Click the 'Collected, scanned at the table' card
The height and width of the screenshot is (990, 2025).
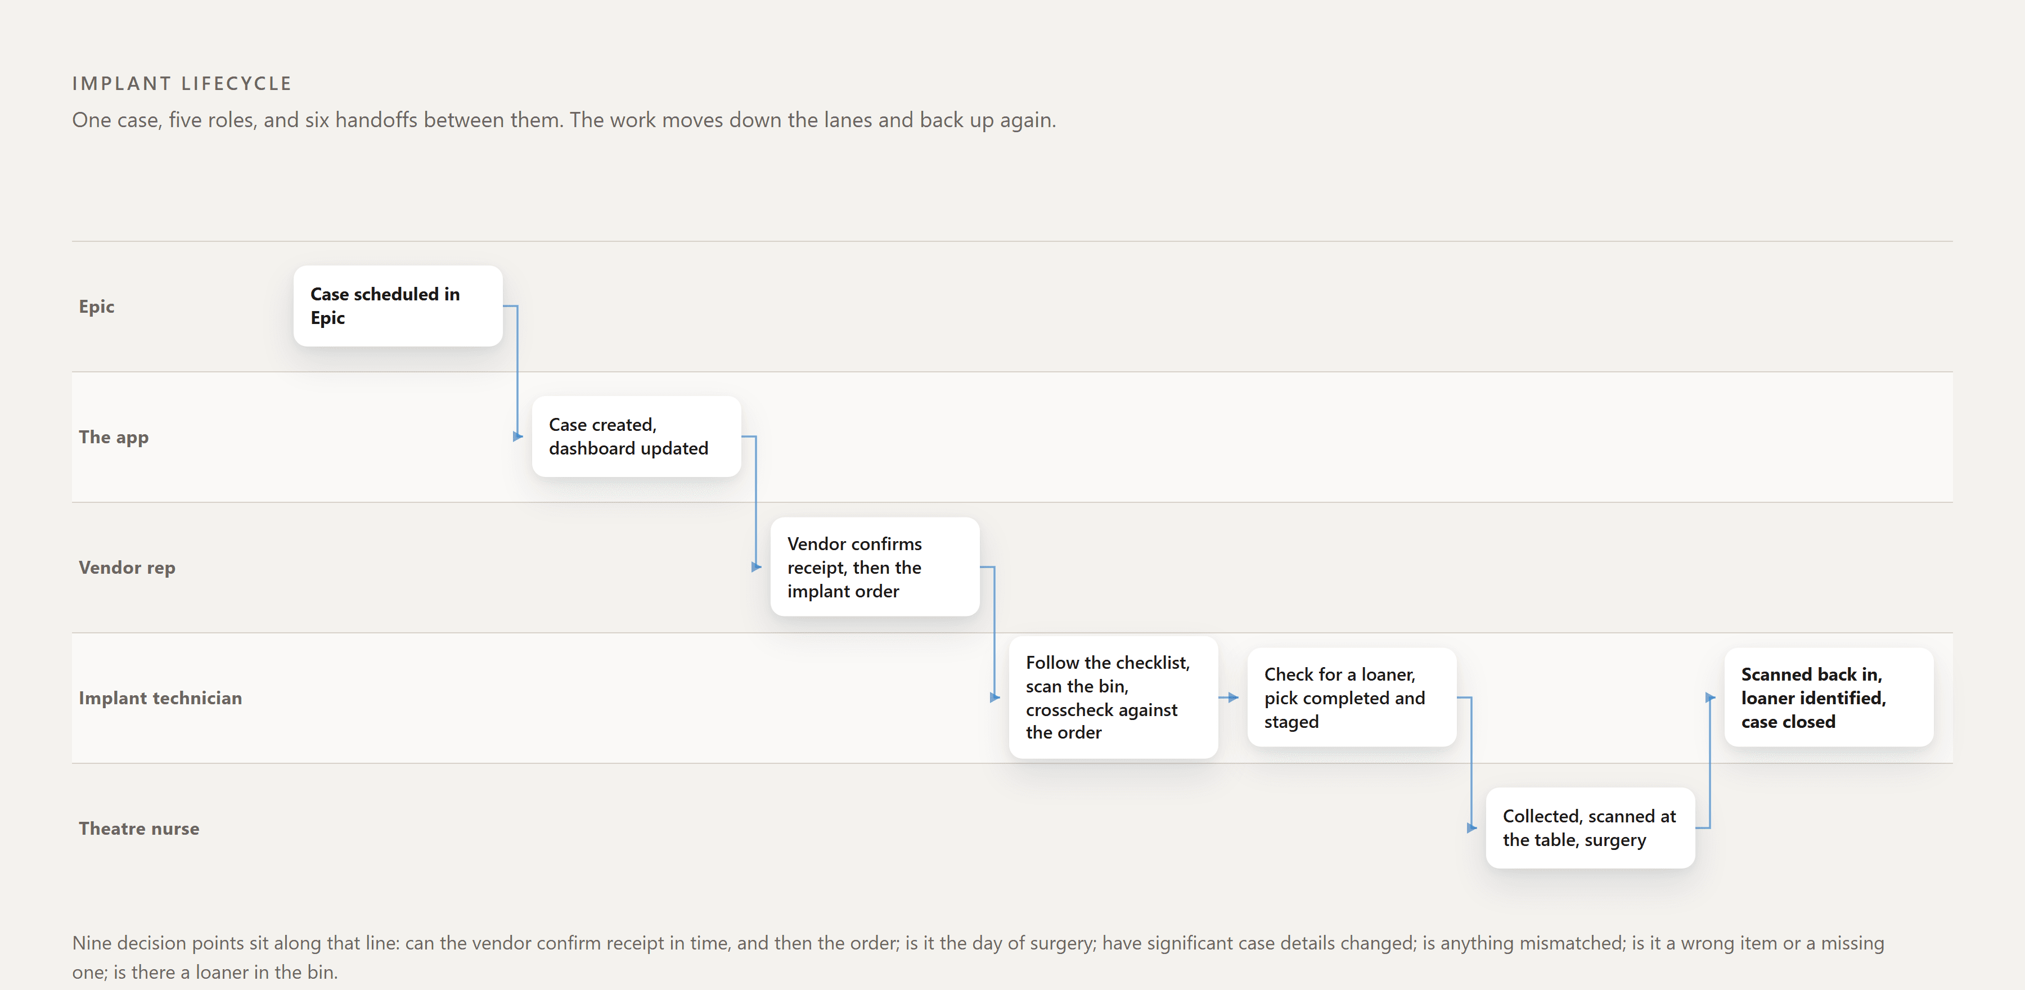click(x=1590, y=828)
